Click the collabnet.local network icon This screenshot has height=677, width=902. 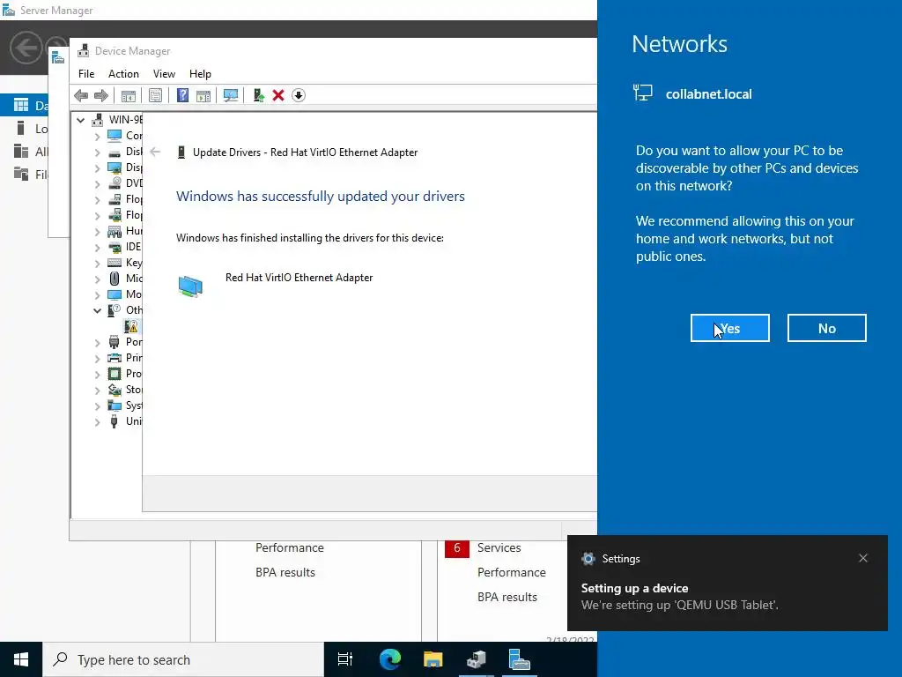coord(642,93)
